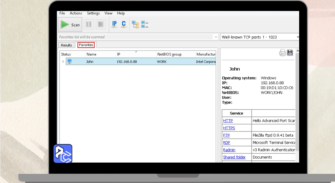Open the IP range dropdown arrow
335x183 pixels.
[216, 37]
